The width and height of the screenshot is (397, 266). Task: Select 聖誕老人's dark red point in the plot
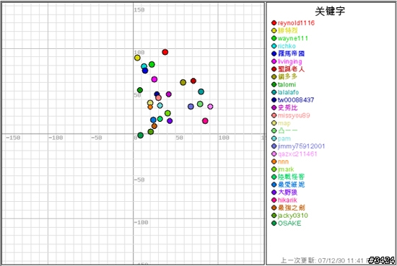pos(193,81)
